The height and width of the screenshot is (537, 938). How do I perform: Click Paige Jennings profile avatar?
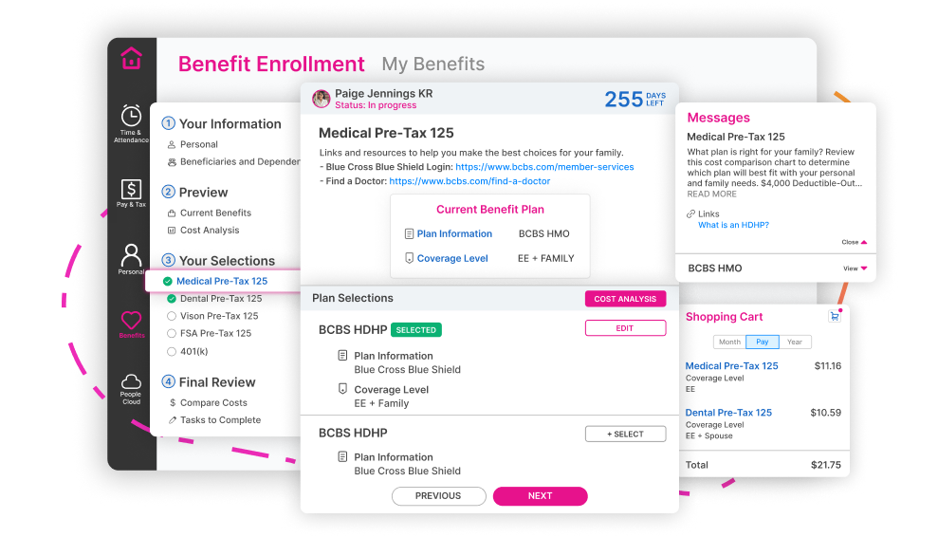click(x=322, y=99)
